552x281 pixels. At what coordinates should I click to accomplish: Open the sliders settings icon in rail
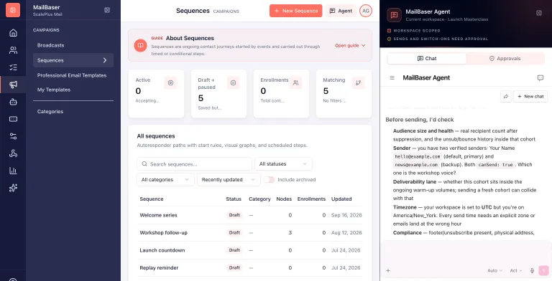[13, 136]
